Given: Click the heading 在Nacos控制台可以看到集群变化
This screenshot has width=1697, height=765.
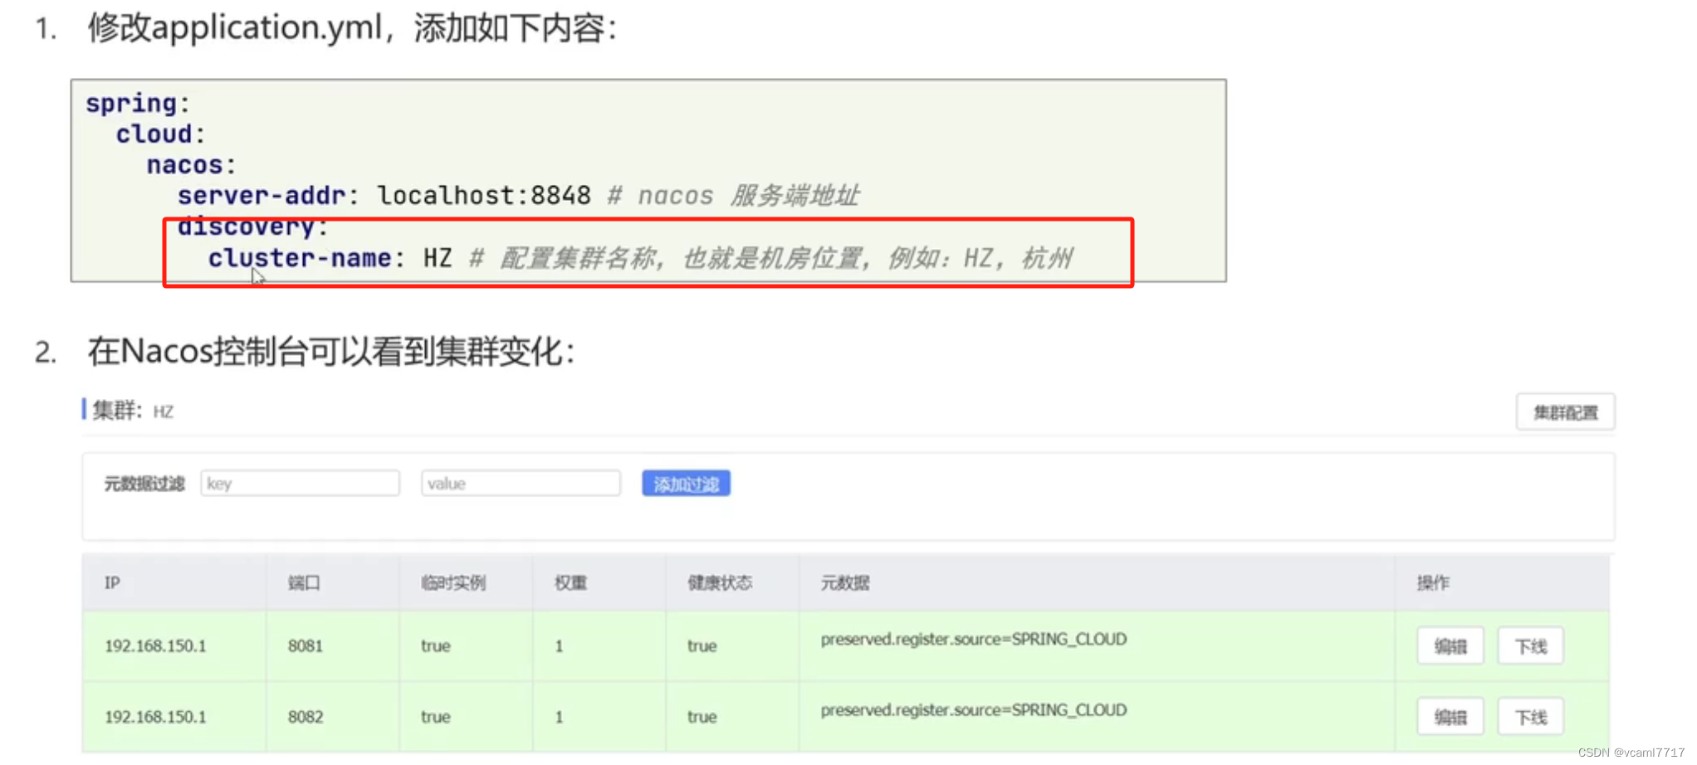Looking at the screenshot, I should [331, 352].
